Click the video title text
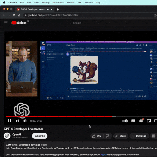 pyautogui.click(x=24, y=129)
